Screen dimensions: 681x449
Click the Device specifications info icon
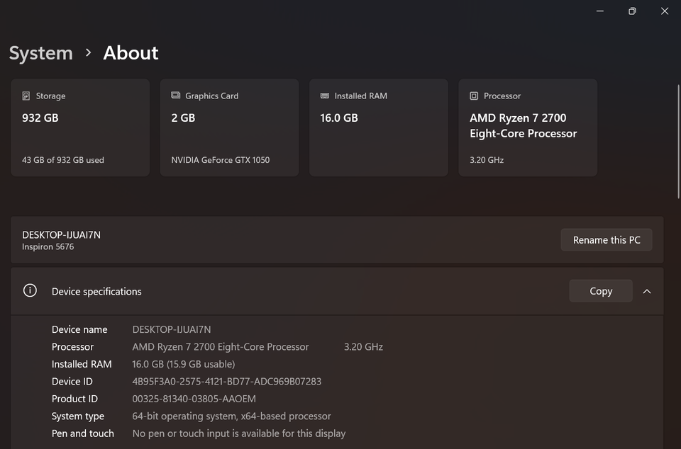point(30,291)
